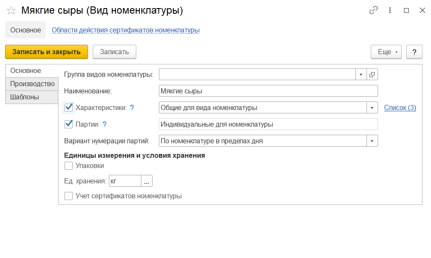
Task: Enable Учет сертификатов номенклатуры checkbox
Action: click(x=68, y=196)
